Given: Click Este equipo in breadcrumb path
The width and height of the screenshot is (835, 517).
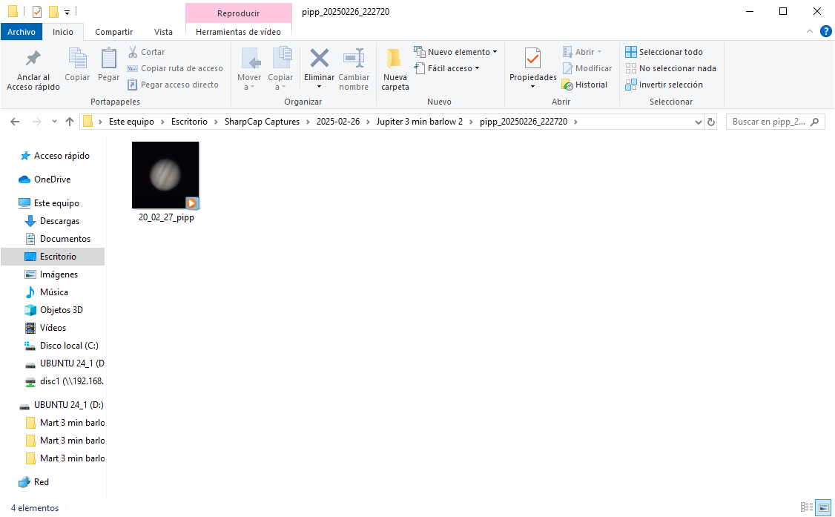Looking at the screenshot, I should coord(131,122).
